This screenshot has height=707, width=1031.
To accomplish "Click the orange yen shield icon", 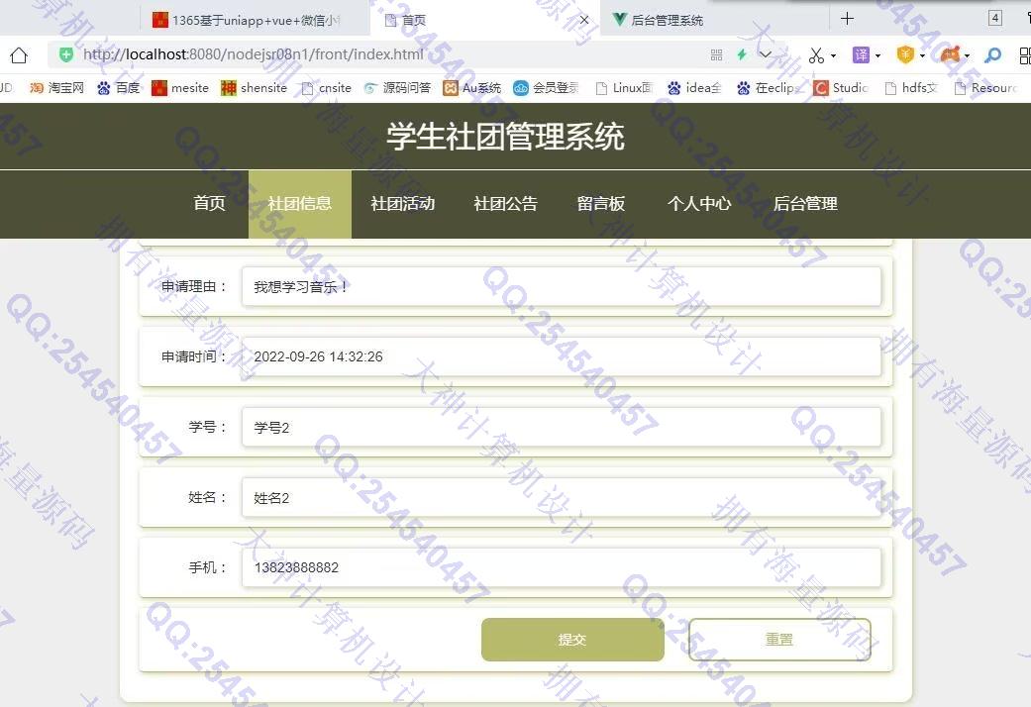I will (905, 54).
